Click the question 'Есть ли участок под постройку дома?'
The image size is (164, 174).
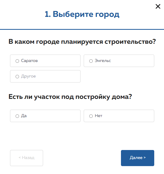70,97
